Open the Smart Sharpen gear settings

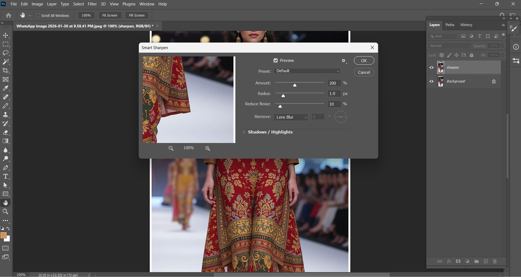(344, 61)
